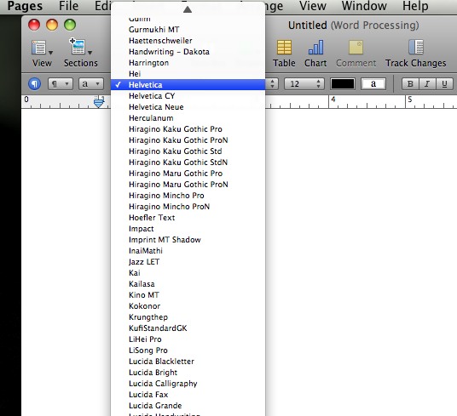Choose Harrington font
The height and width of the screenshot is (416, 457).
coord(188,63)
